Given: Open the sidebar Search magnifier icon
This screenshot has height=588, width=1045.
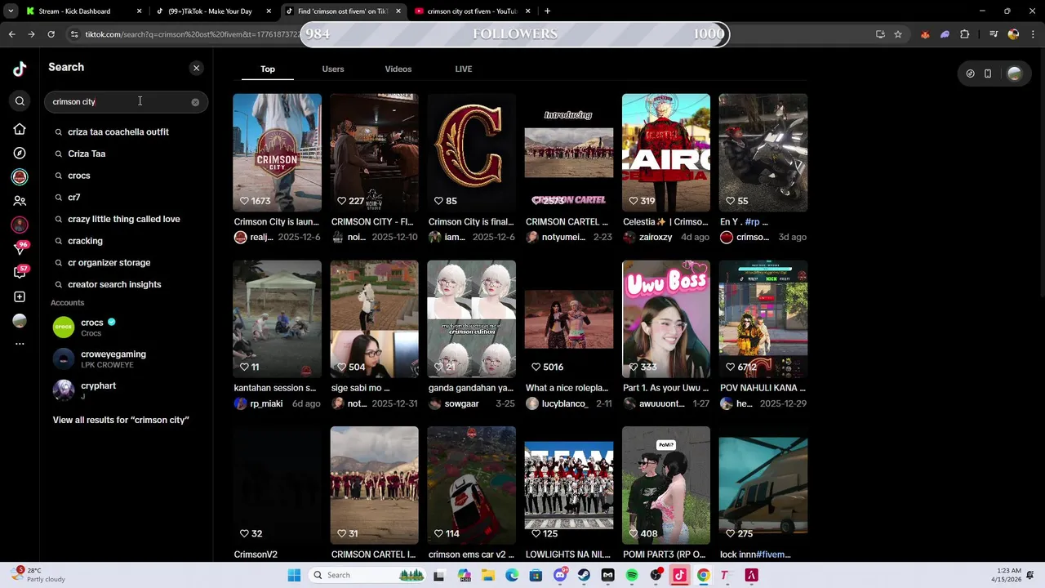Looking at the screenshot, I should 20,101.
